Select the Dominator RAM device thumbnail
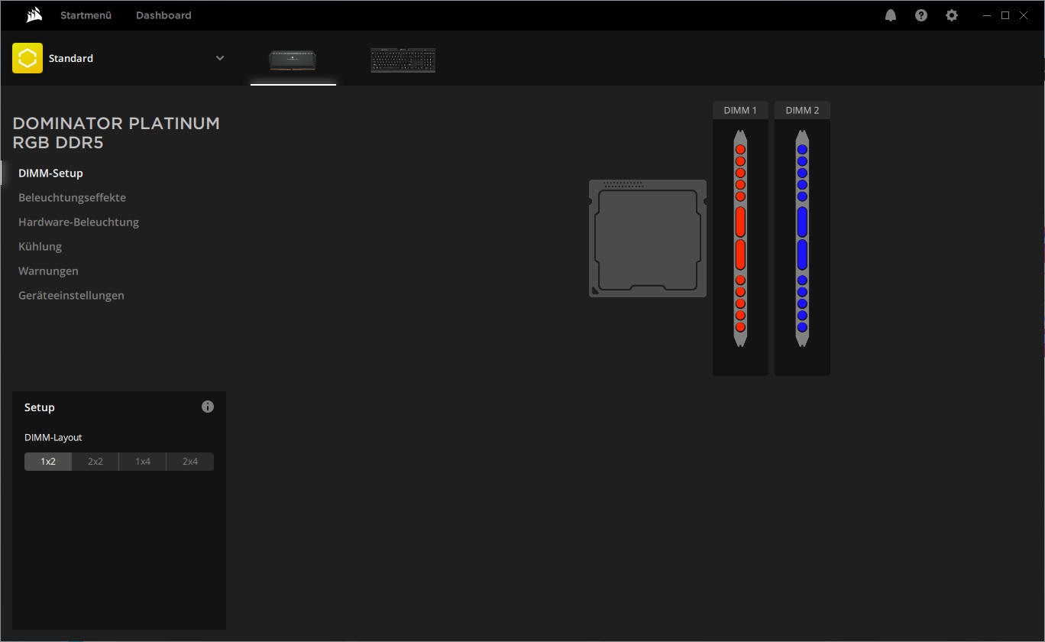 click(293, 60)
